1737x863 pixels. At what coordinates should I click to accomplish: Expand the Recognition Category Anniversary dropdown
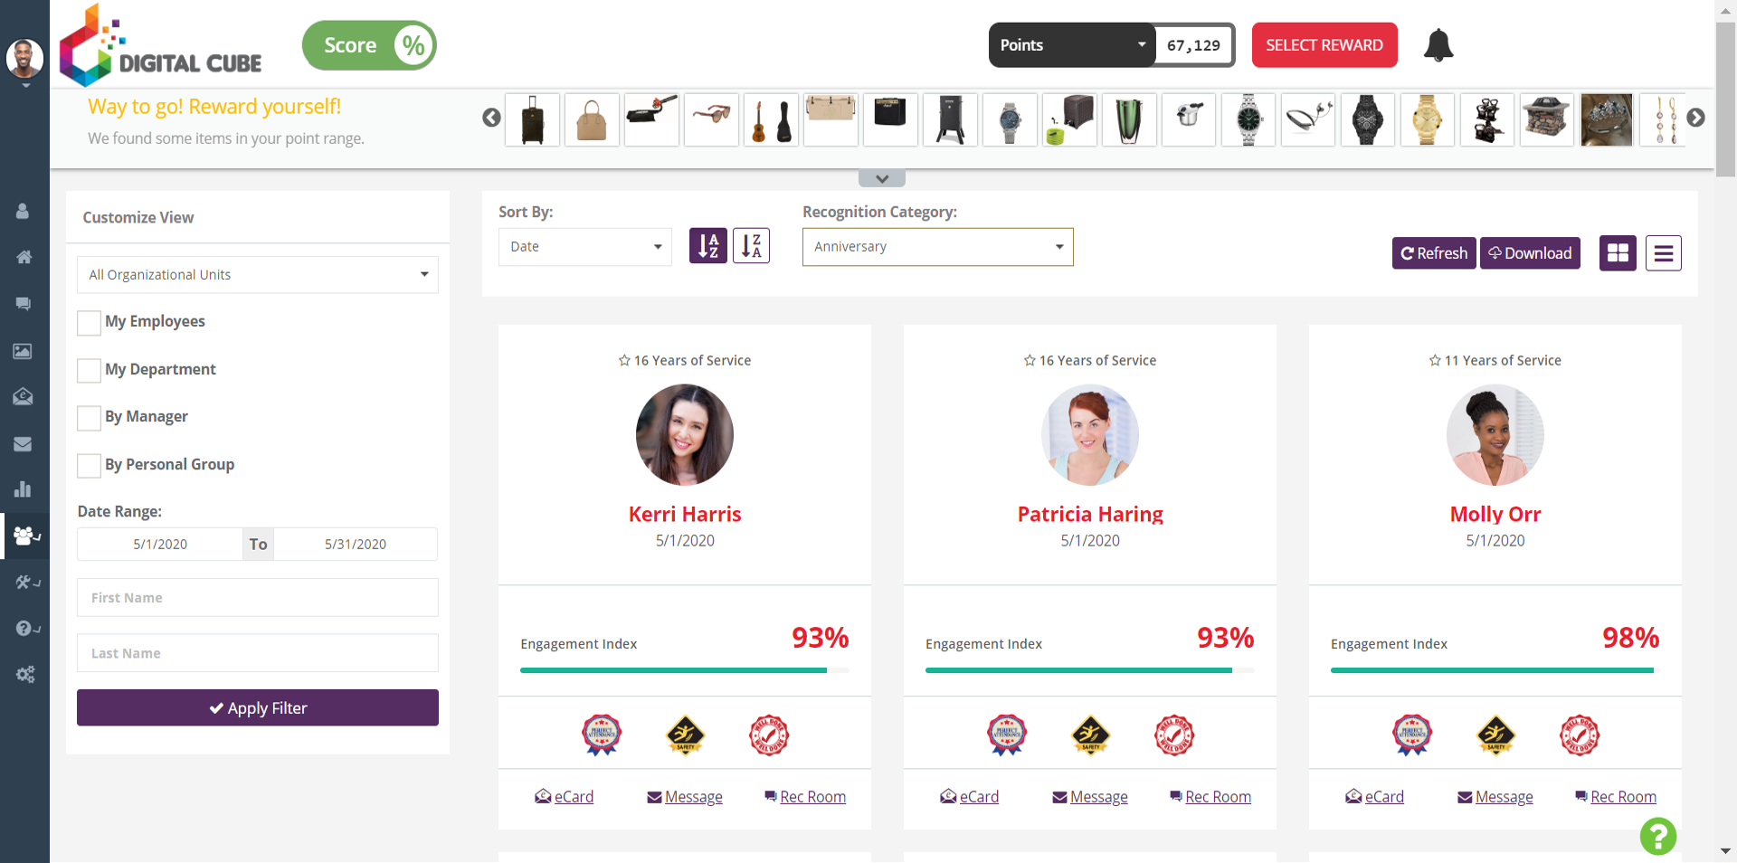coord(937,247)
